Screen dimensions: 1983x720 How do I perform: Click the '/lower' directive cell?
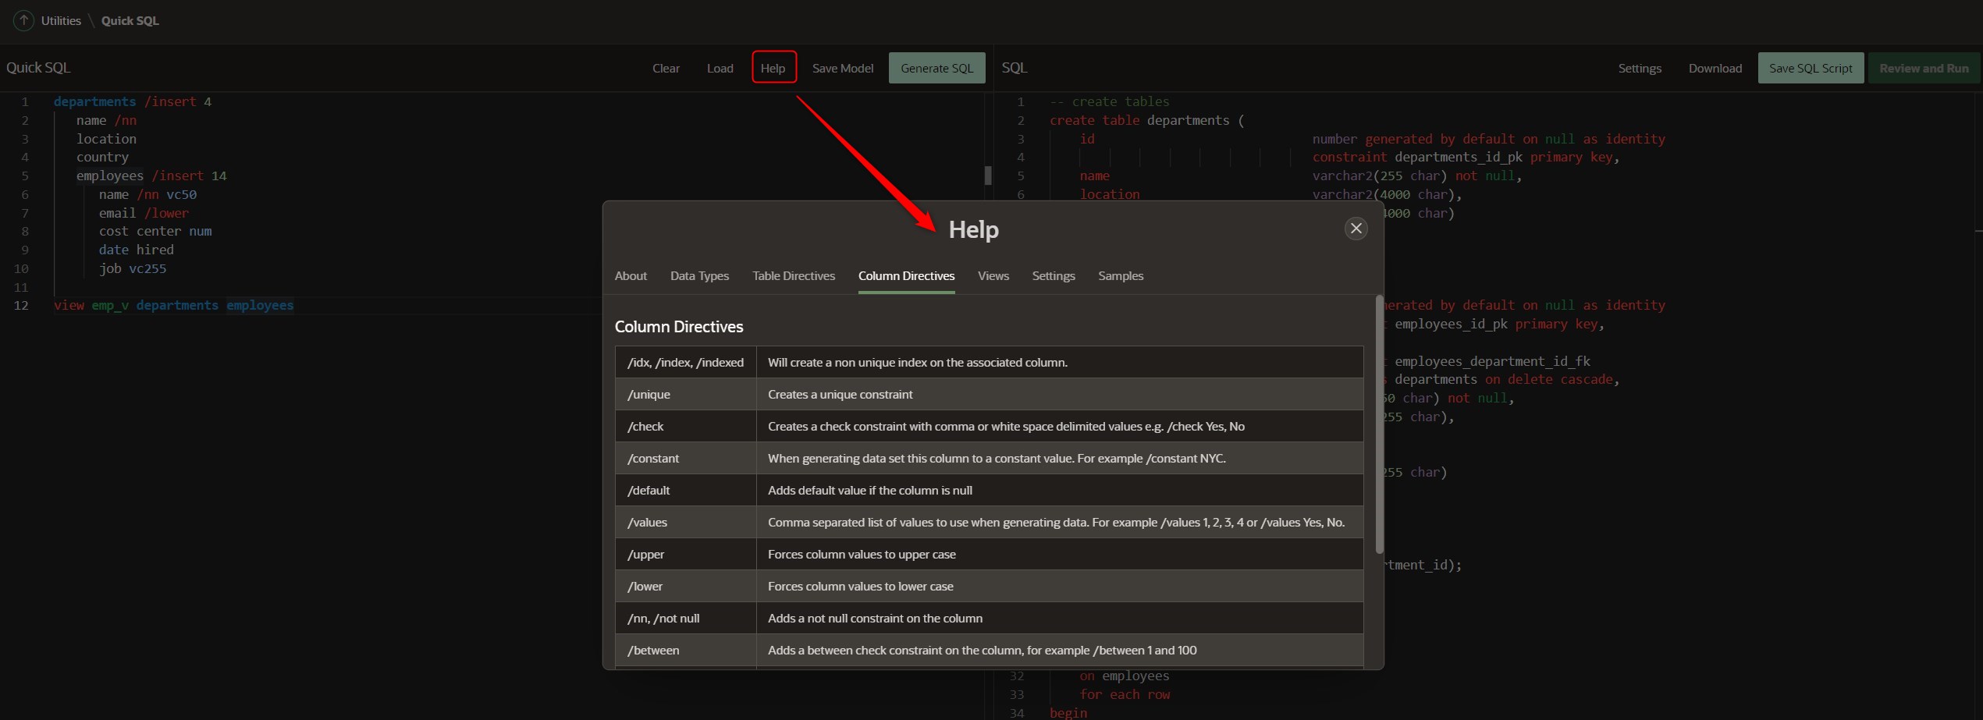tap(685, 587)
